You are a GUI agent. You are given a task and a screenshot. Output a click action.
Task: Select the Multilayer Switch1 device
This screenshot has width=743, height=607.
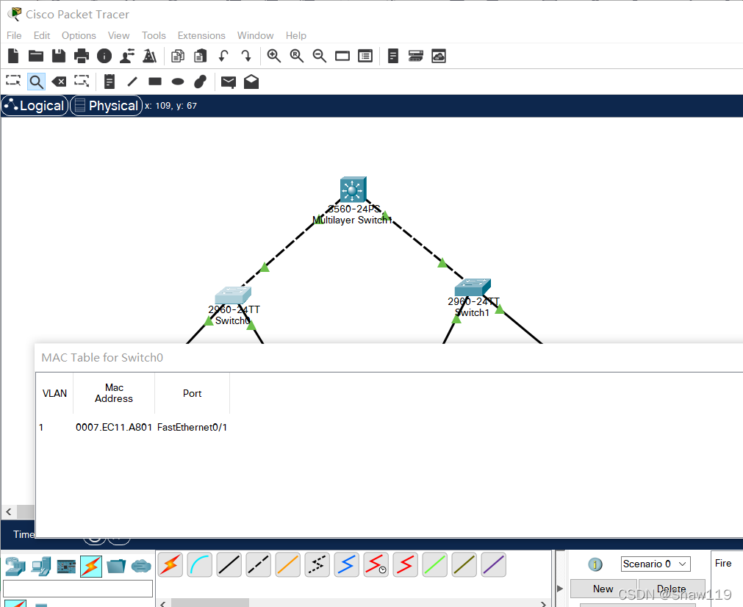pos(353,190)
